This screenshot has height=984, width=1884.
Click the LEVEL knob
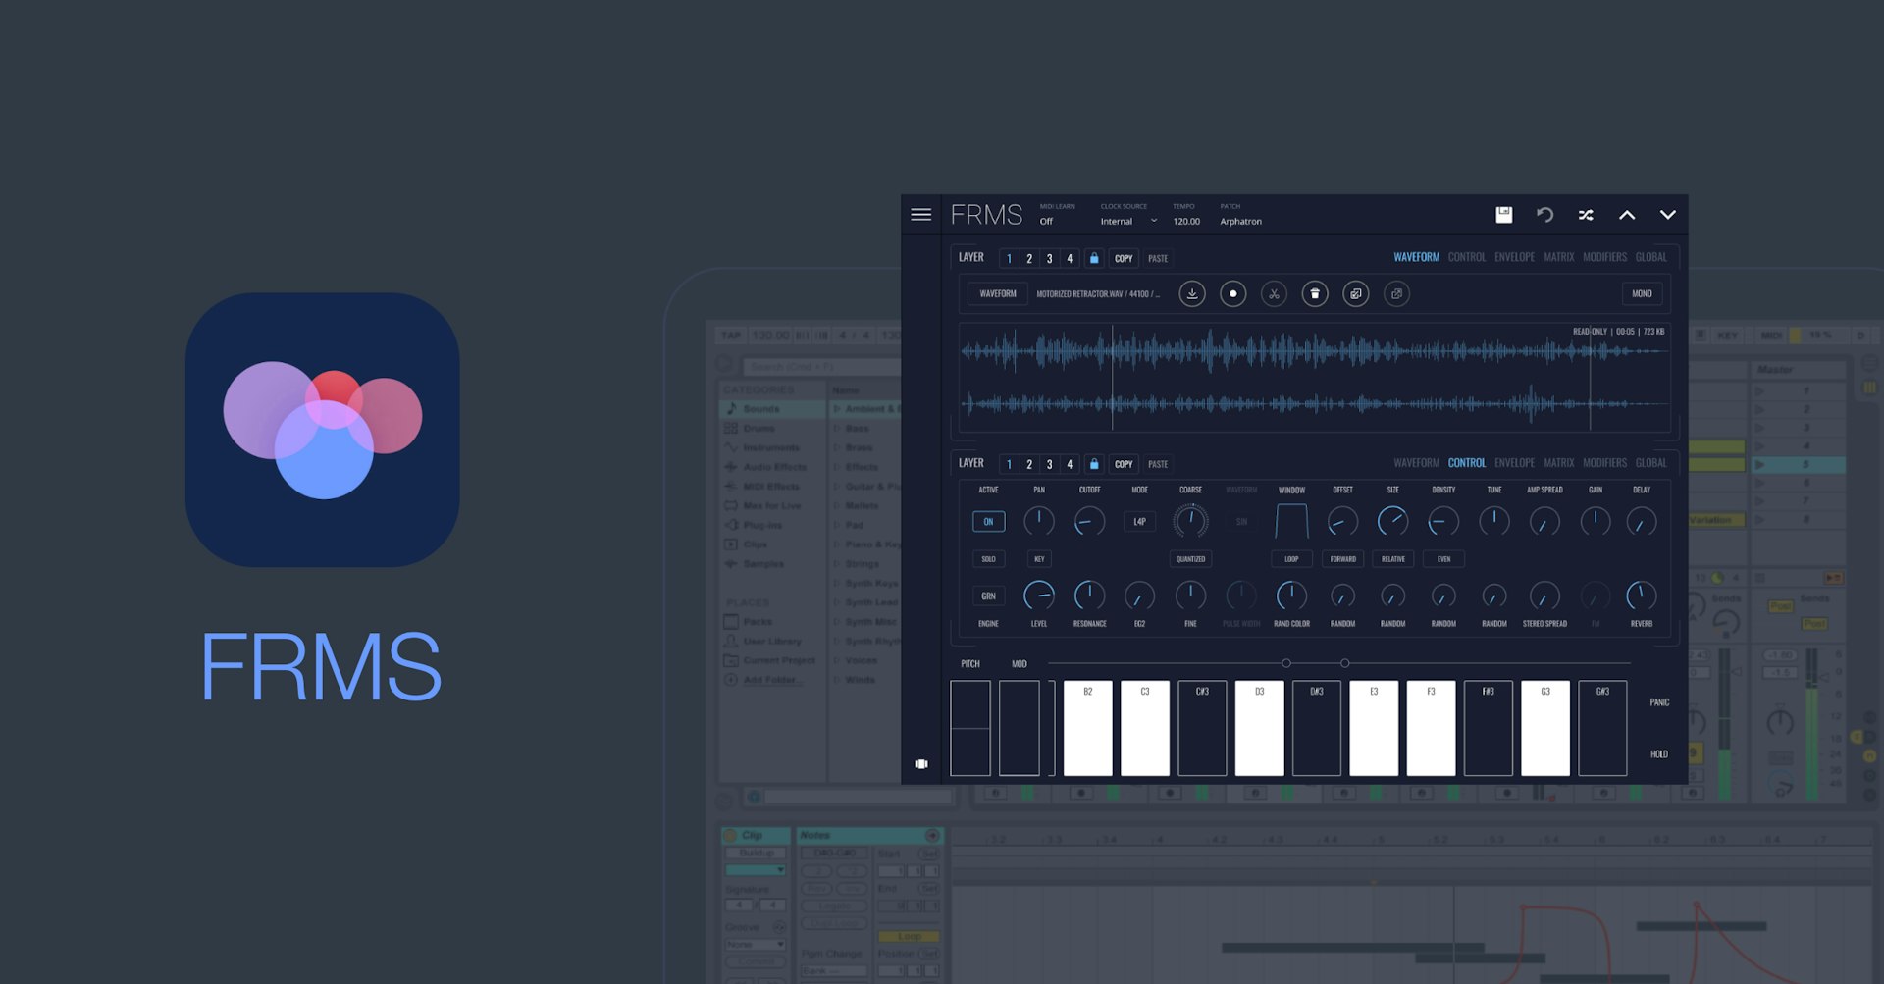point(1039,596)
